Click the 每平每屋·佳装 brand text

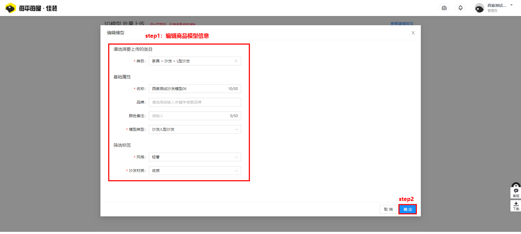tap(38, 8)
